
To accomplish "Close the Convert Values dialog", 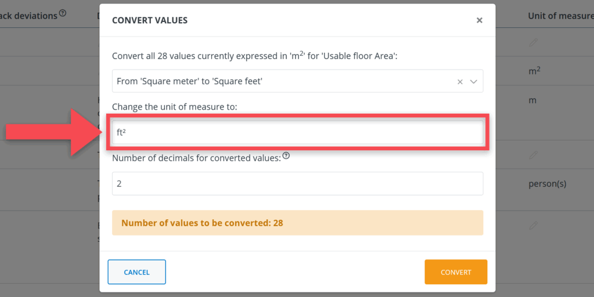I will (479, 20).
